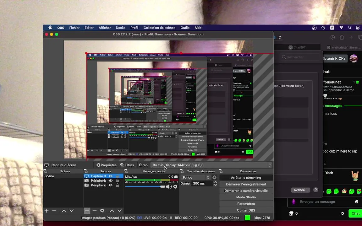362x226 pixels.
Task: Click Quitter OBS button
Action: 246,210
